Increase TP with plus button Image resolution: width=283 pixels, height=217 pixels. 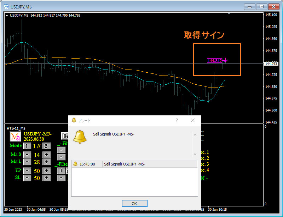click(46, 171)
